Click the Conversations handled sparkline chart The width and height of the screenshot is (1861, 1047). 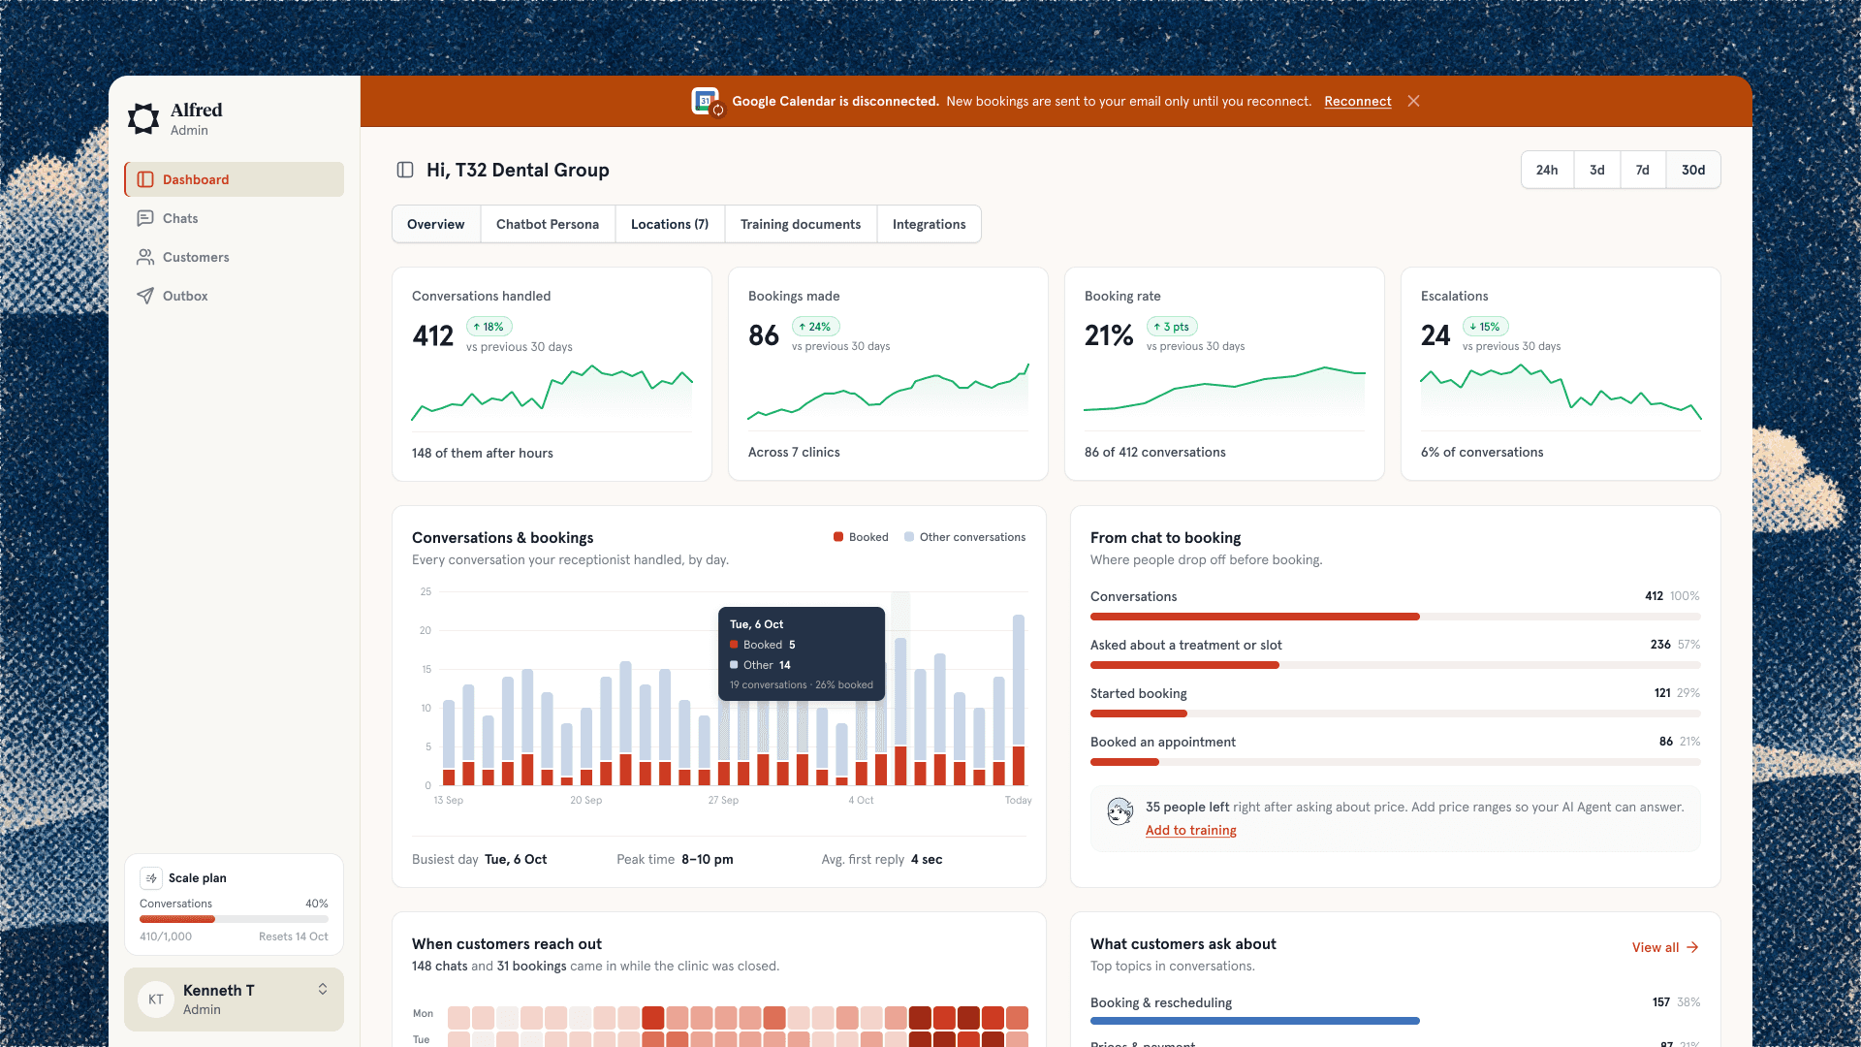point(552,393)
